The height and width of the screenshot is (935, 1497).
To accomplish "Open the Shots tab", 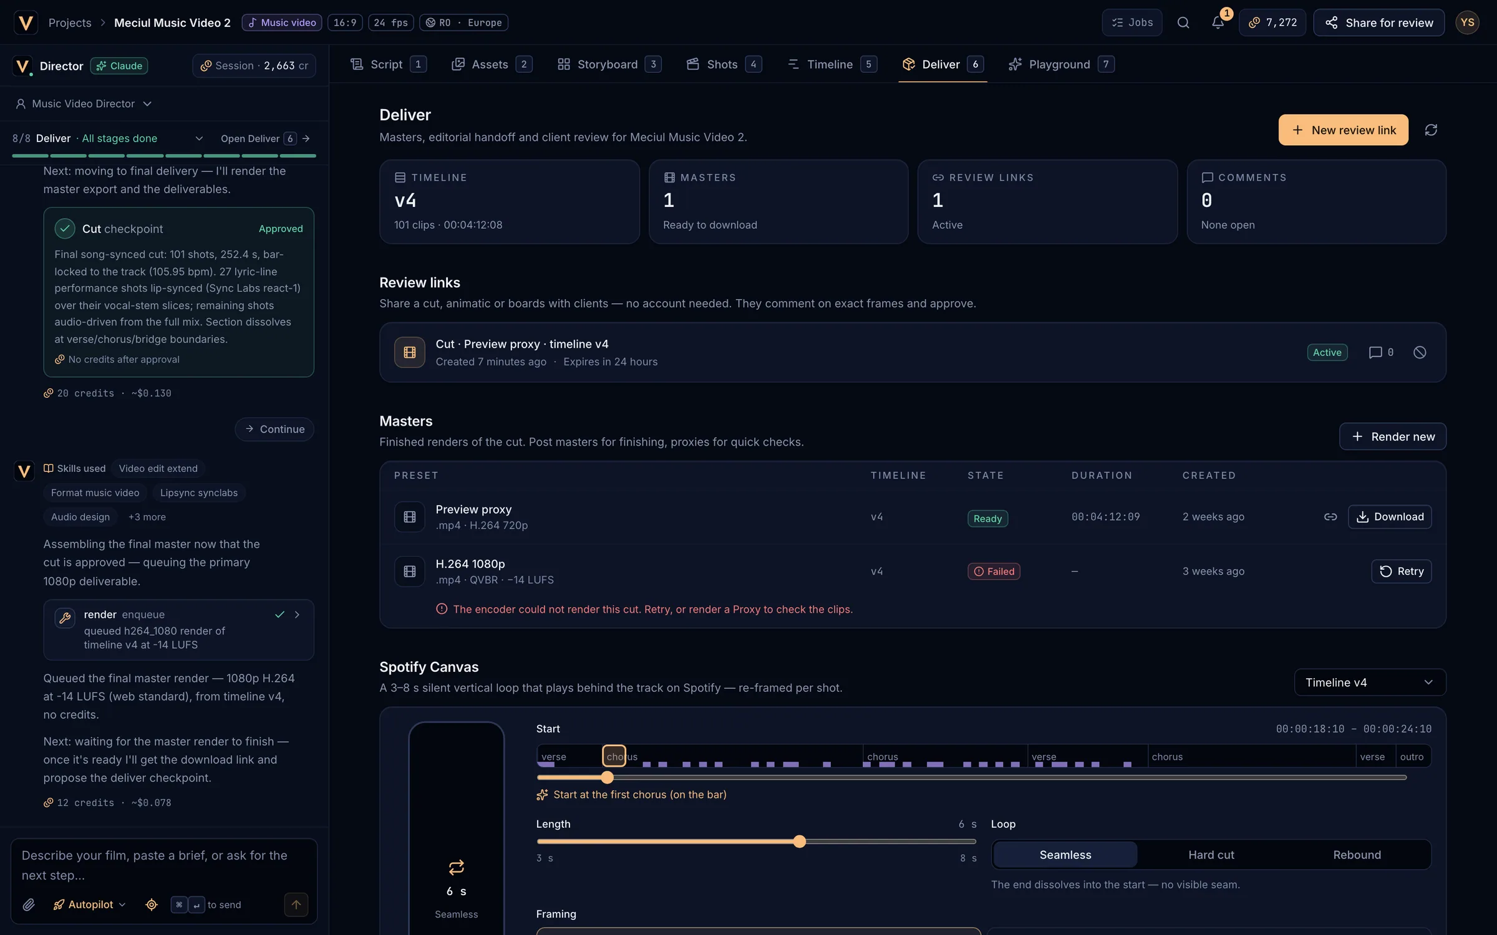I will pos(724,64).
